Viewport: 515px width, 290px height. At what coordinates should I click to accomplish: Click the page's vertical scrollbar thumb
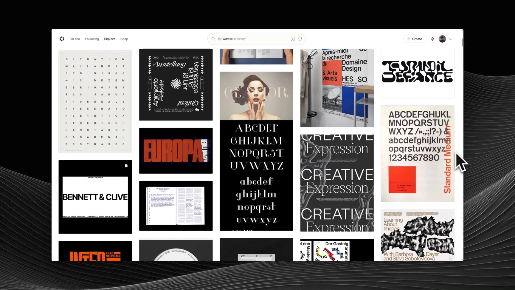click(462, 42)
